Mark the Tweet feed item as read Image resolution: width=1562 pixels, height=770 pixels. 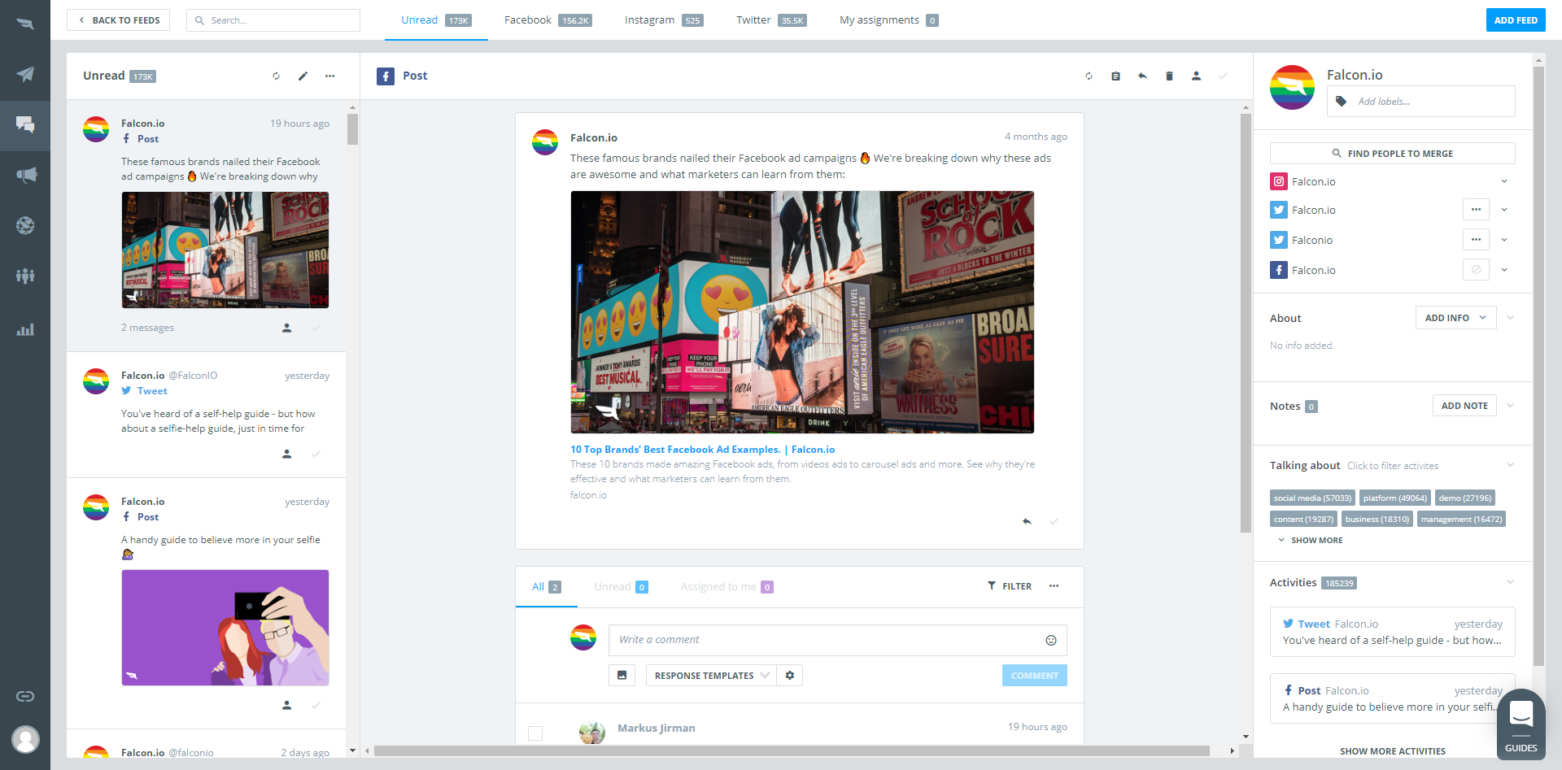pos(316,454)
